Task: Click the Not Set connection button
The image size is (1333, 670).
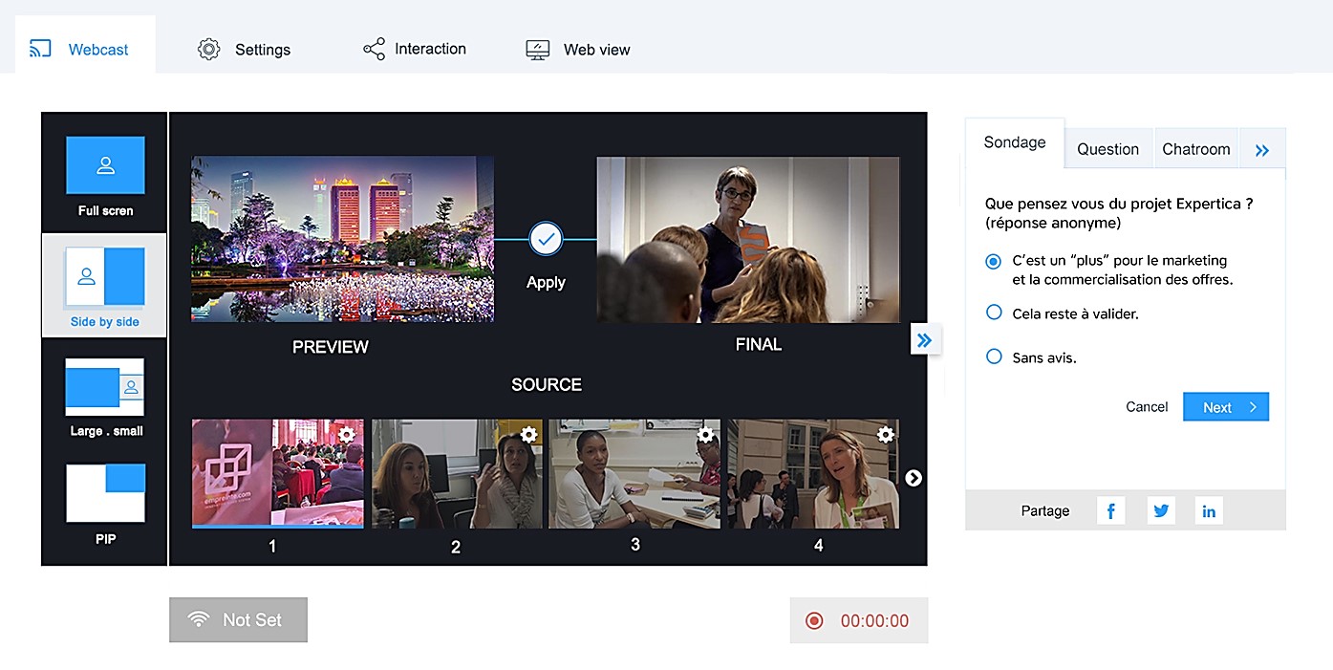Action: (239, 619)
